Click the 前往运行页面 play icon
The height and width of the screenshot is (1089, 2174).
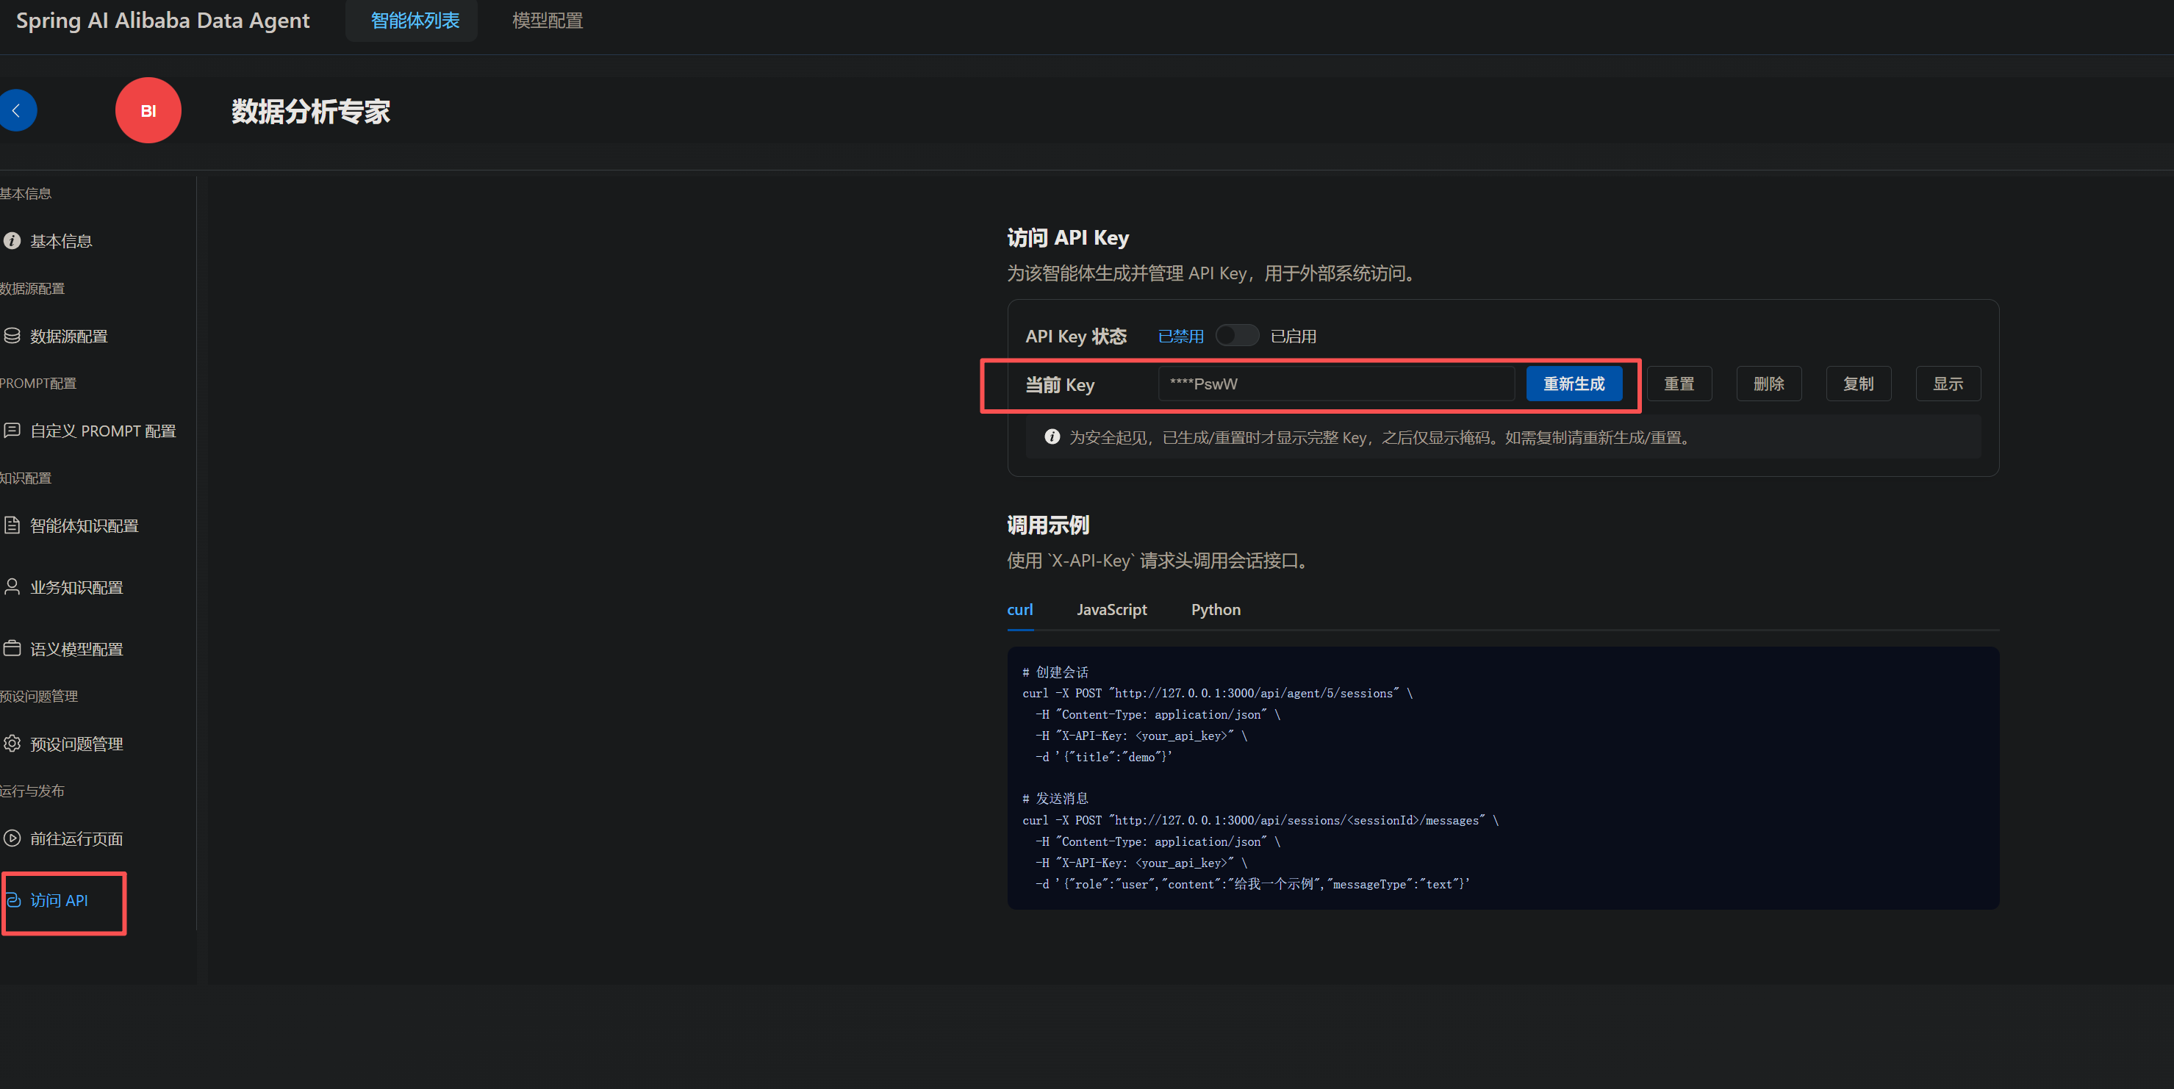pos(12,838)
